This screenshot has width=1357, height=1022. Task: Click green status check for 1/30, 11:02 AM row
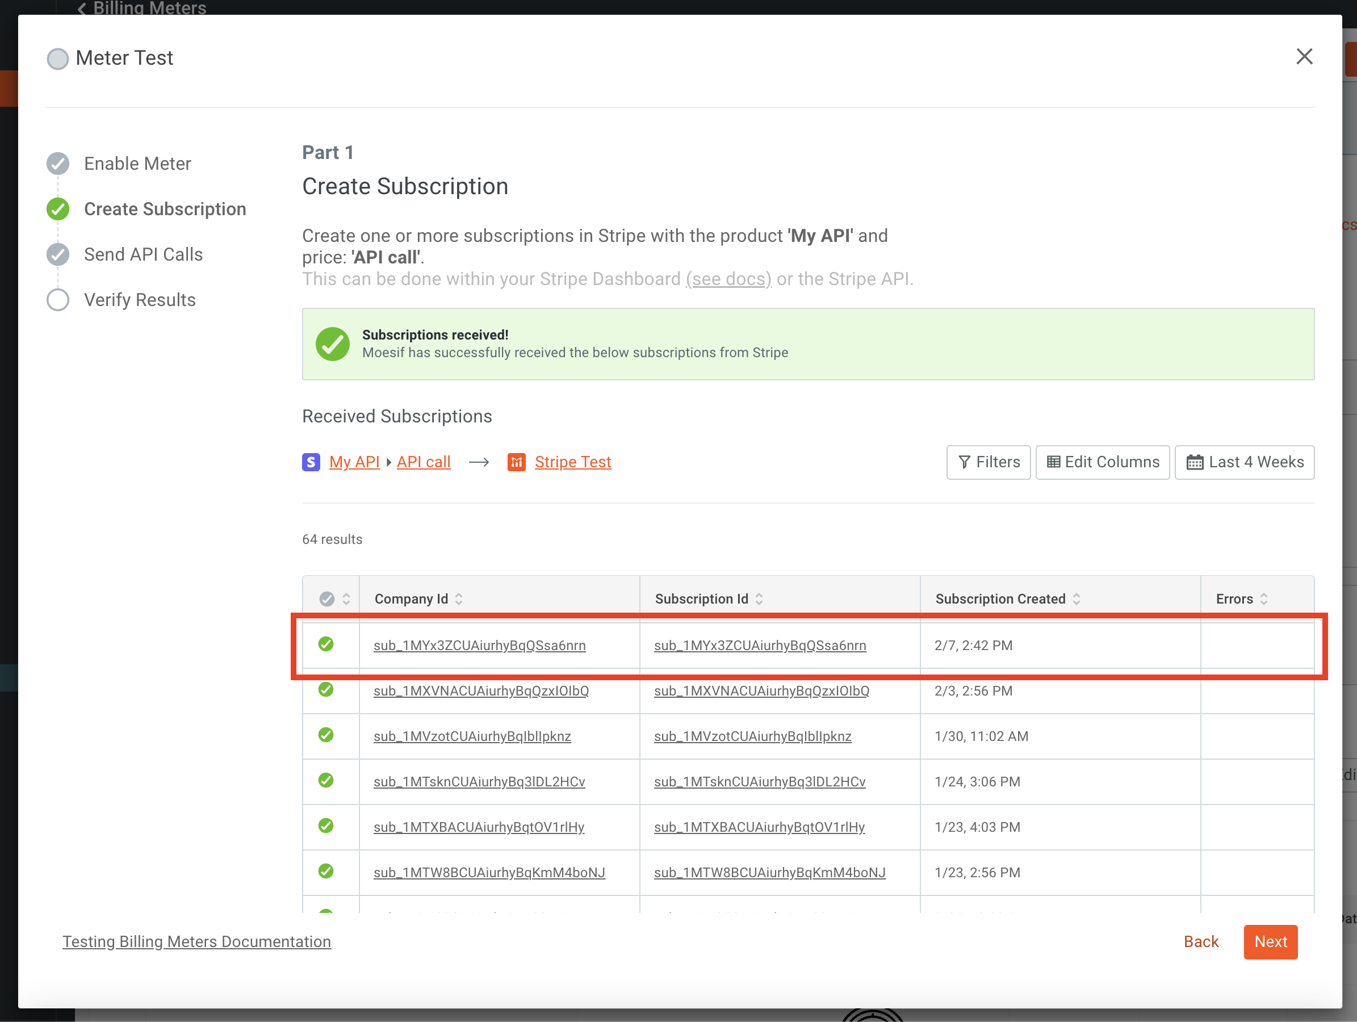point(326,735)
